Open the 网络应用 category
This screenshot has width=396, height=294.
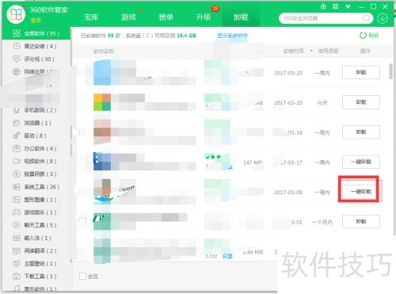(x=34, y=71)
